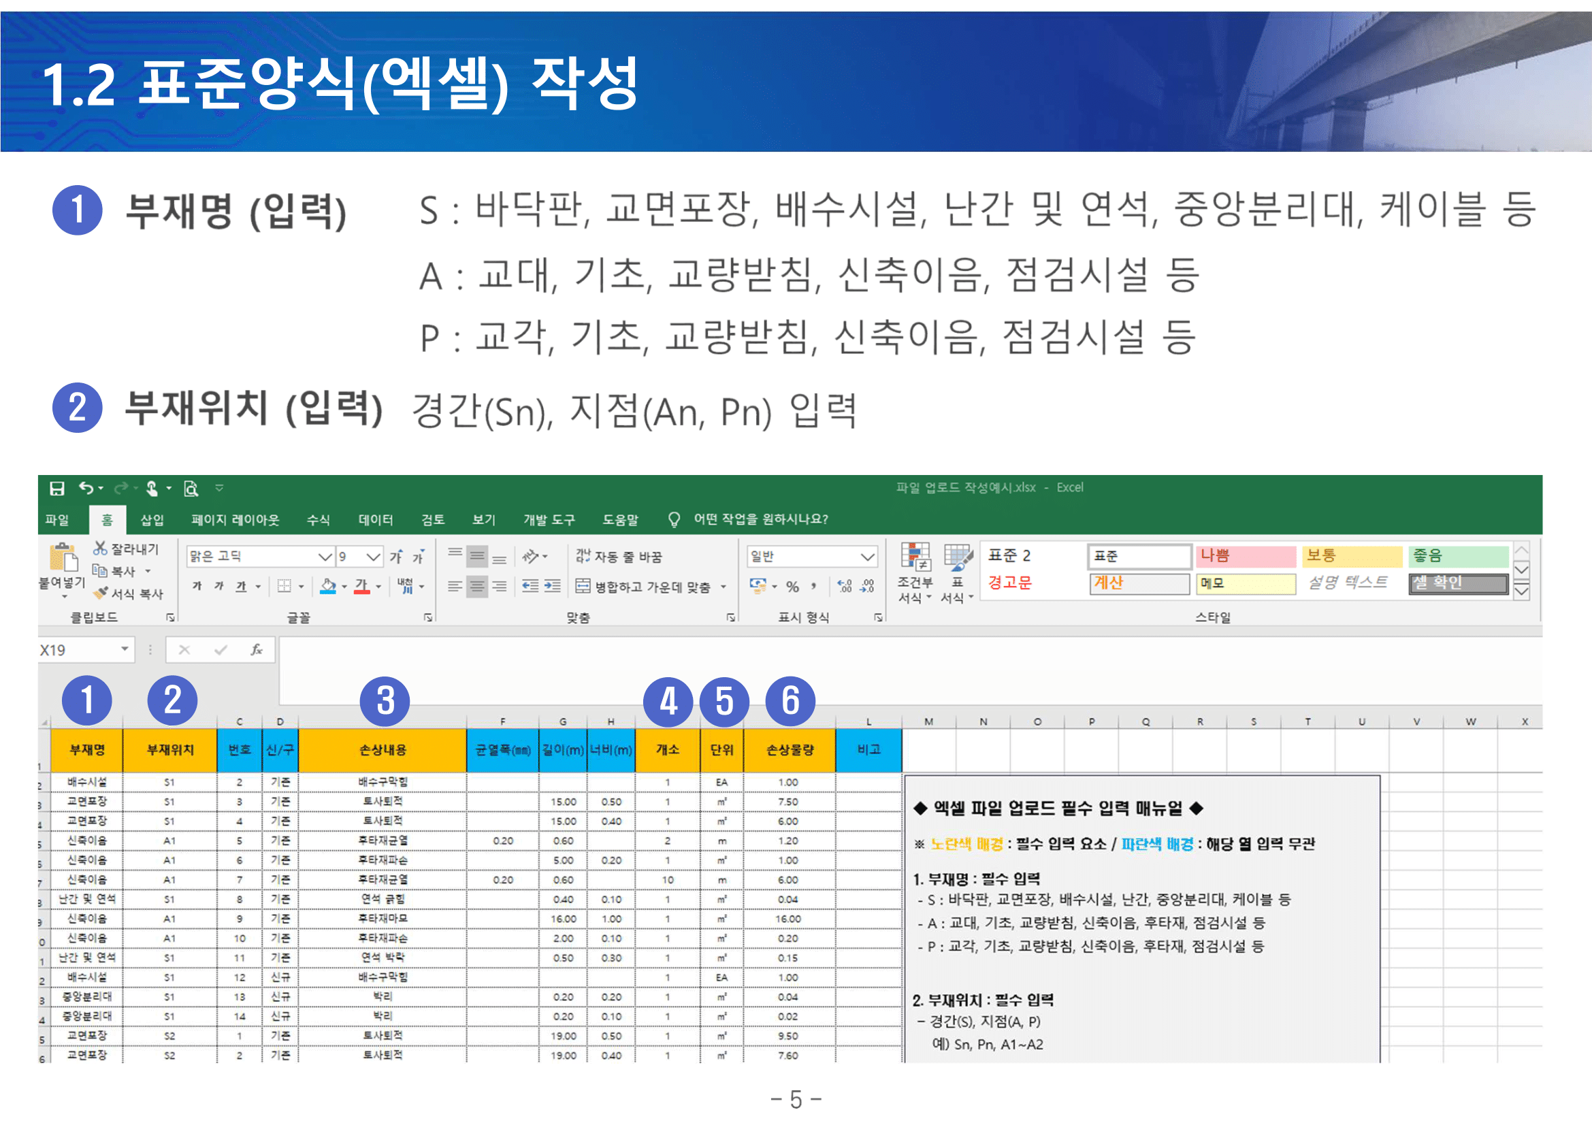
Task: Click the Redo arrow icon
Action: pyautogui.click(x=121, y=489)
